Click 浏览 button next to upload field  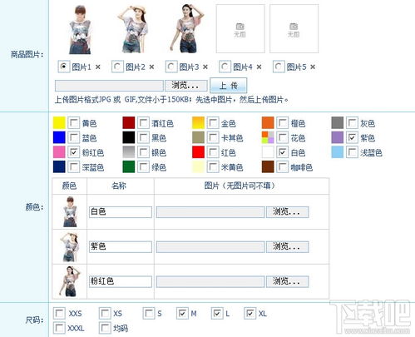tap(186, 86)
